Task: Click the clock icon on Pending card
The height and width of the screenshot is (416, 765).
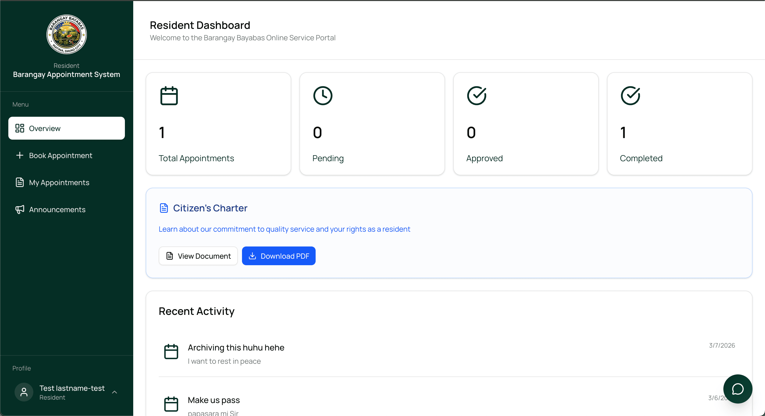Action: coord(323,95)
